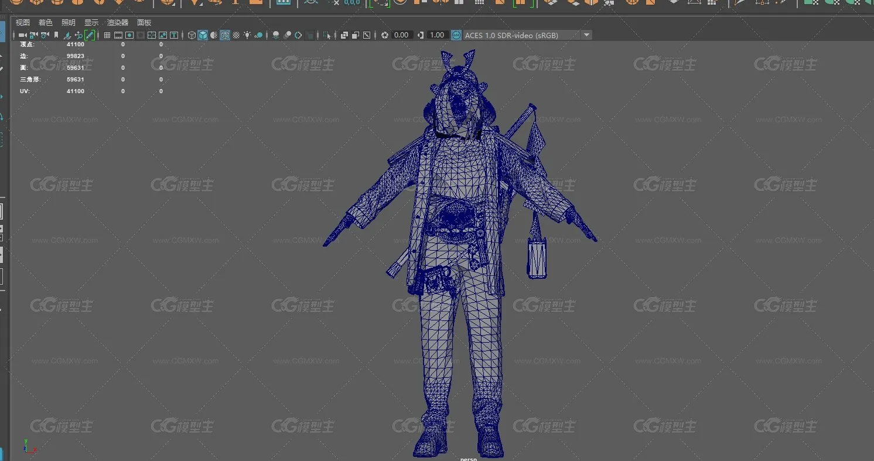This screenshot has height=461, width=874.
Task: Toggle the Field Chart icon
Action: [152, 35]
